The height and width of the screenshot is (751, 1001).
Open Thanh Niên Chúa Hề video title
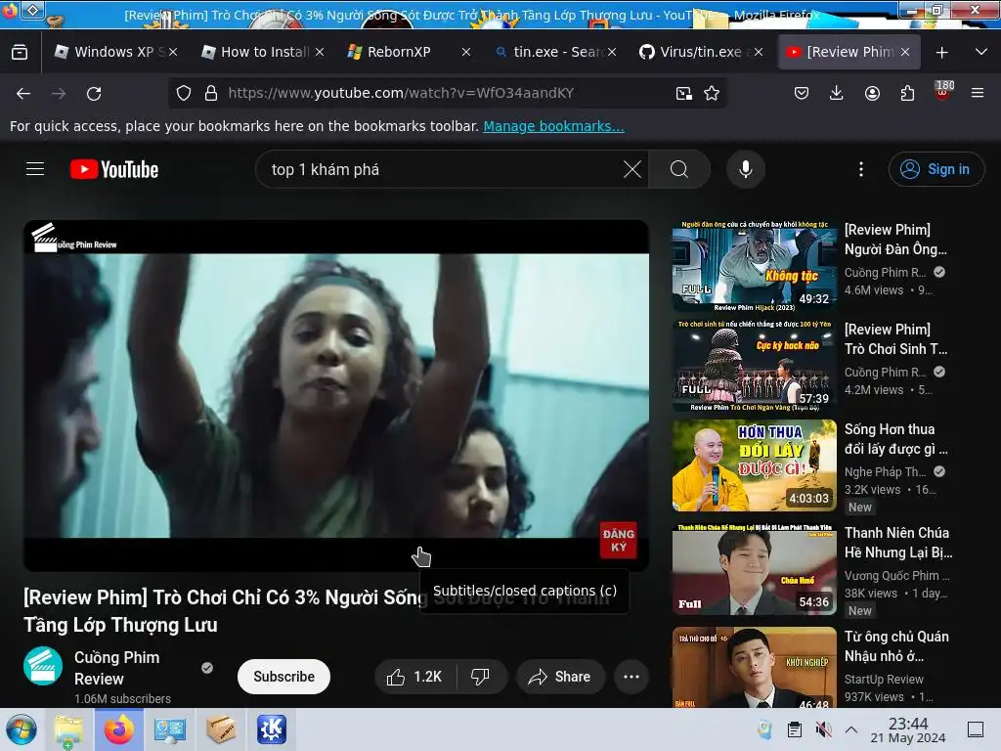coord(898,542)
